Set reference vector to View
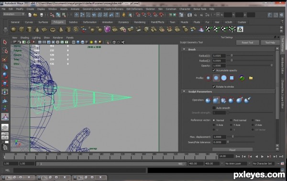The image size is (287, 181). [x=253, y=120]
